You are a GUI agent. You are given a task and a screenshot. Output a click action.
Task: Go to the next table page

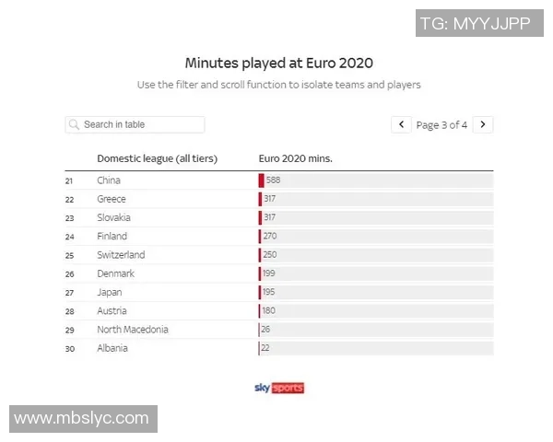tap(484, 124)
